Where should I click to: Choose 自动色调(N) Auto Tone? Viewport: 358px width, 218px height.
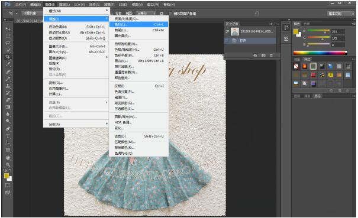(x=76, y=27)
